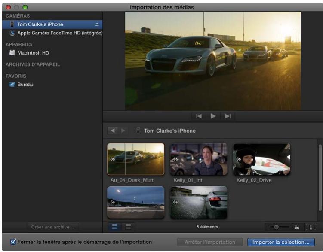This screenshot has width=323, height=252.
Task: Click Arrêter l'importation button
Action: 210,242
